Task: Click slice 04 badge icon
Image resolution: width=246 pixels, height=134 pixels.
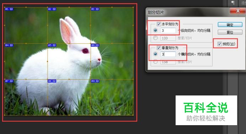Action: click(x=11, y=45)
